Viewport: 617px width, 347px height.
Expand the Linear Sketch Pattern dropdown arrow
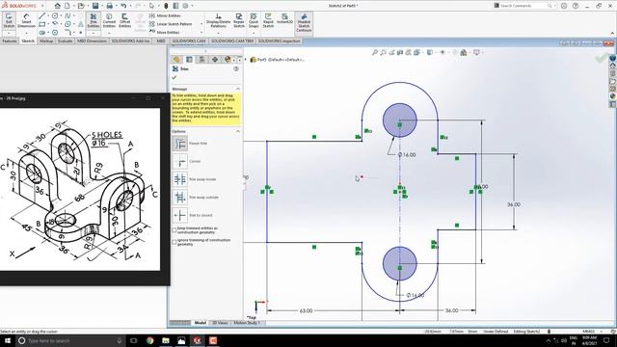pos(201,24)
